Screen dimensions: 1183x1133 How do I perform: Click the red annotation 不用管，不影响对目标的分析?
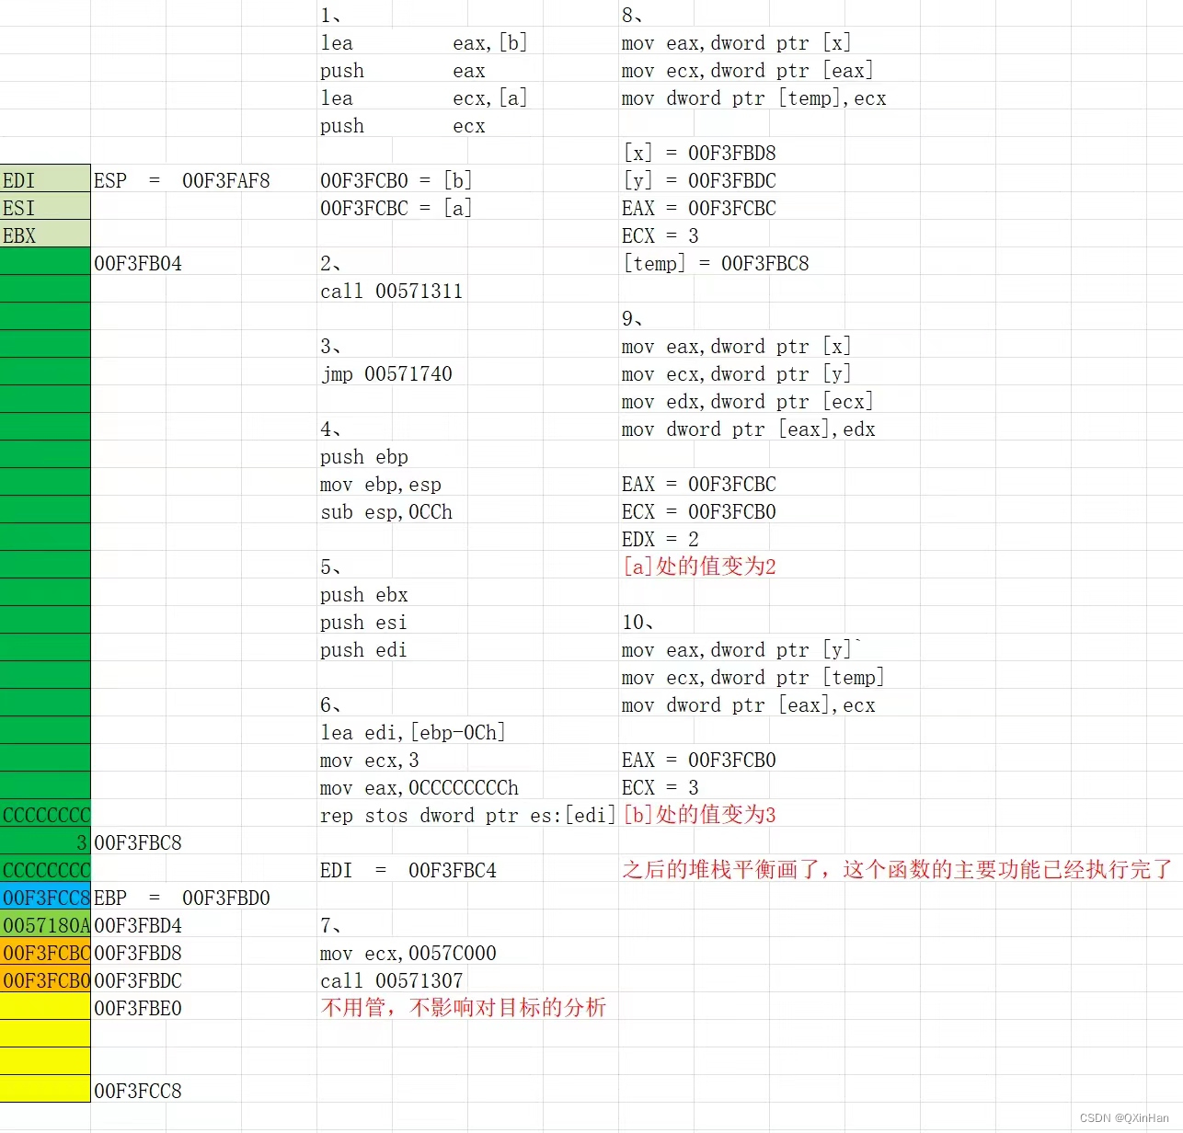463,1008
